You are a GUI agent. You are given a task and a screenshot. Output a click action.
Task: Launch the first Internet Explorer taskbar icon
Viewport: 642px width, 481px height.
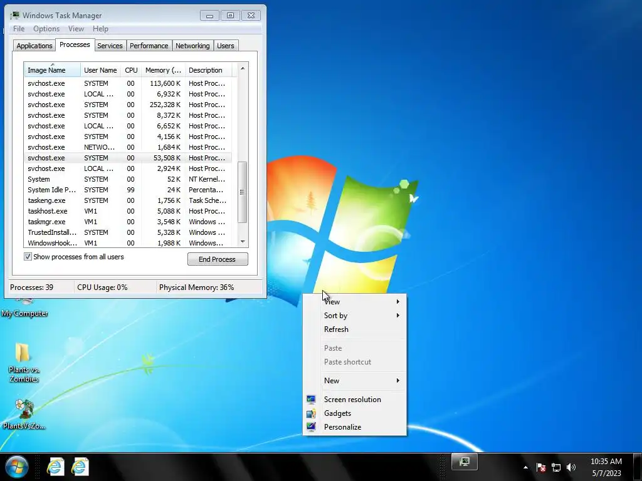(x=55, y=467)
